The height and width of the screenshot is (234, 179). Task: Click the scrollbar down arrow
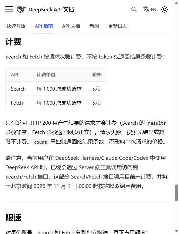(x=177, y=231)
